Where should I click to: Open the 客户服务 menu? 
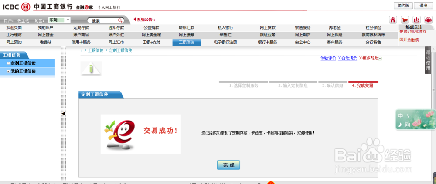point(335,43)
